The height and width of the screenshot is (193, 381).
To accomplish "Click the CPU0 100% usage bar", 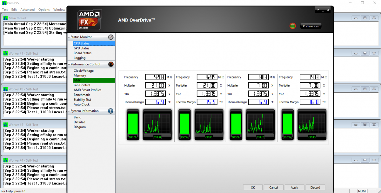I will tap(133, 124).
